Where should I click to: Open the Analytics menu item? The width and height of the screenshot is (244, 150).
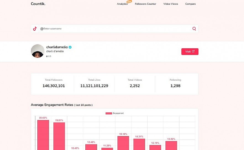pos(122,4)
